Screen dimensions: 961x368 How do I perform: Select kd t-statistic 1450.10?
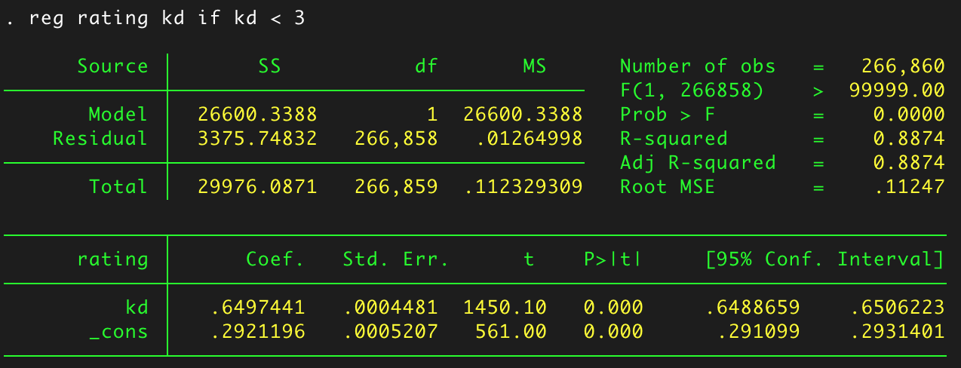coord(505,308)
